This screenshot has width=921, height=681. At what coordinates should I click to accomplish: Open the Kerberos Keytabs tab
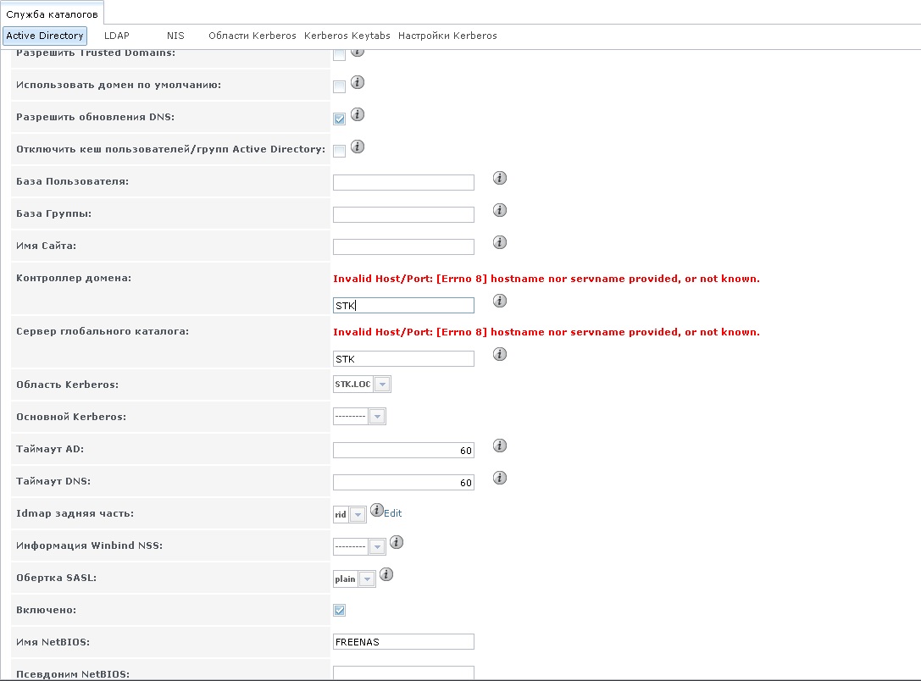point(347,36)
